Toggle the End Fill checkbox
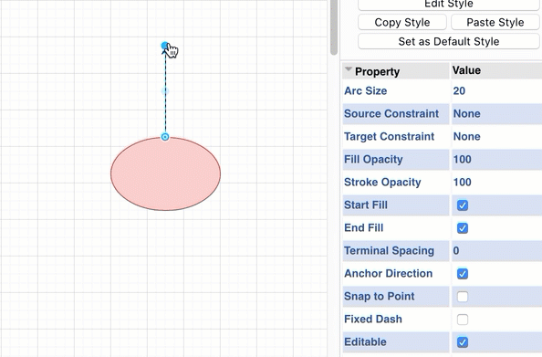Image resolution: width=542 pixels, height=357 pixels. coord(462,228)
